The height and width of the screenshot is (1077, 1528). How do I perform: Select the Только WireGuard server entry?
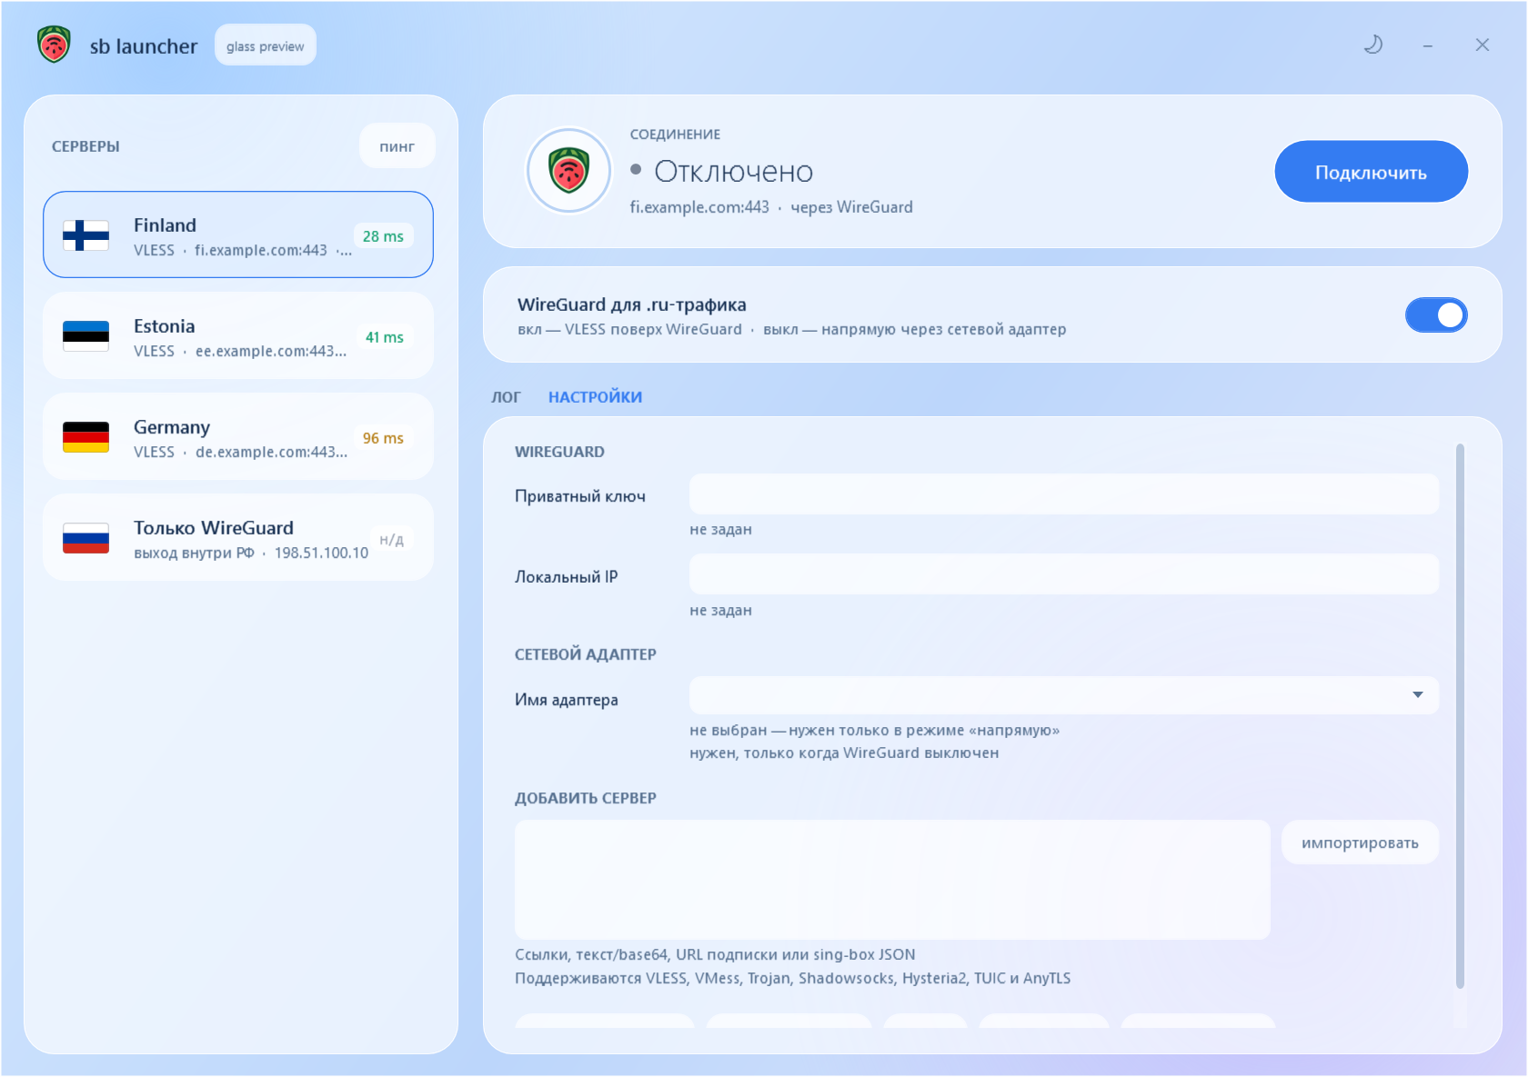click(238, 537)
